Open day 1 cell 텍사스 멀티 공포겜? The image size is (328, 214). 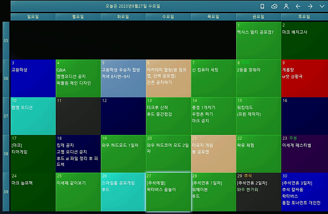coord(259,41)
